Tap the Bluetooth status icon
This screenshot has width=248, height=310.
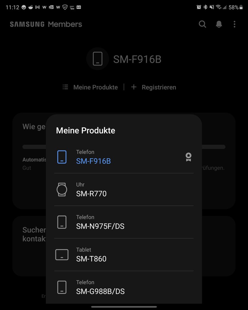[x=205, y=7]
